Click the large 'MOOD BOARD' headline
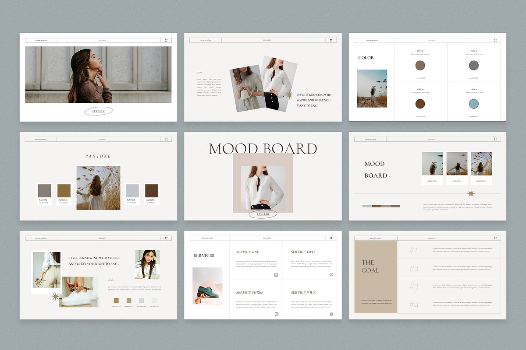This screenshot has height=350, width=526. 263,149
